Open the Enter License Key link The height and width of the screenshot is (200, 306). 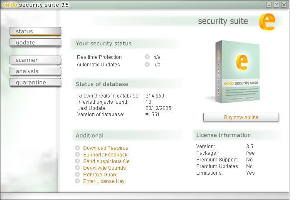pos(104,181)
